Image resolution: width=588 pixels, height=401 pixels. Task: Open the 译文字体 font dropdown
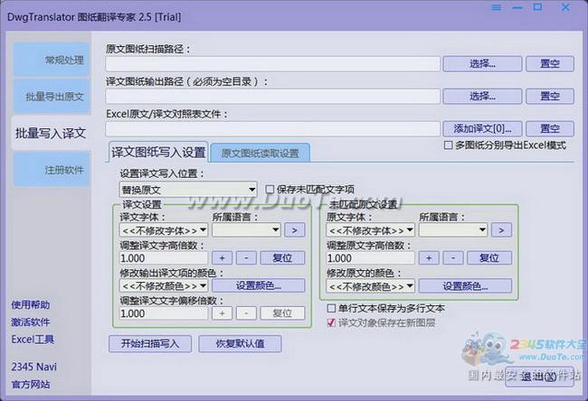pyautogui.click(x=164, y=230)
